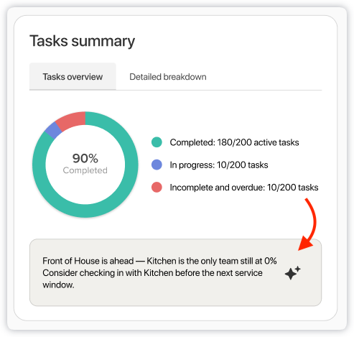The height and width of the screenshot is (337, 354).
Task: Click the Incomplete and overdue: 10/200 tasks label
Action: pyautogui.click(x=244, y=188)
